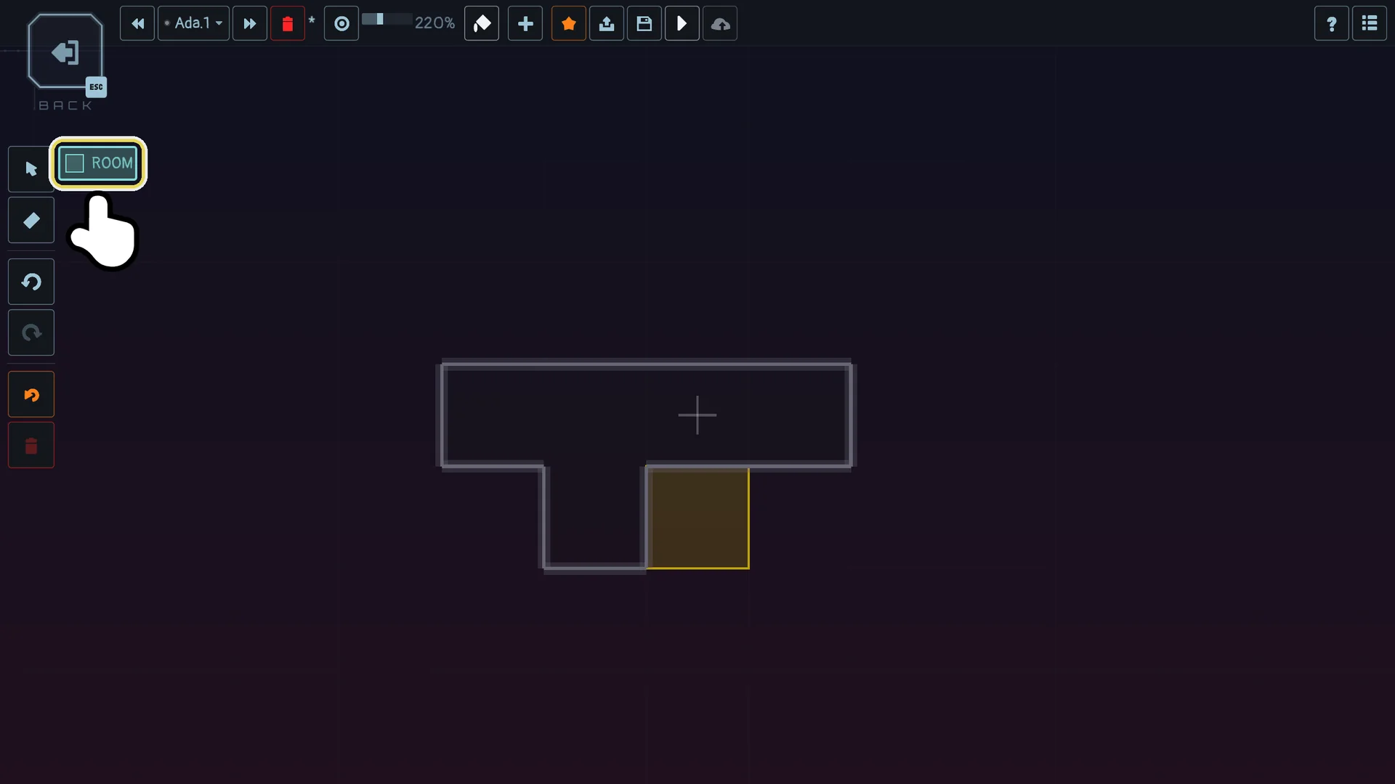Viewport: 1395px width, 784px height.
Task: Click the plus add button
Action: pyautogui.click(x=525, y=23)
